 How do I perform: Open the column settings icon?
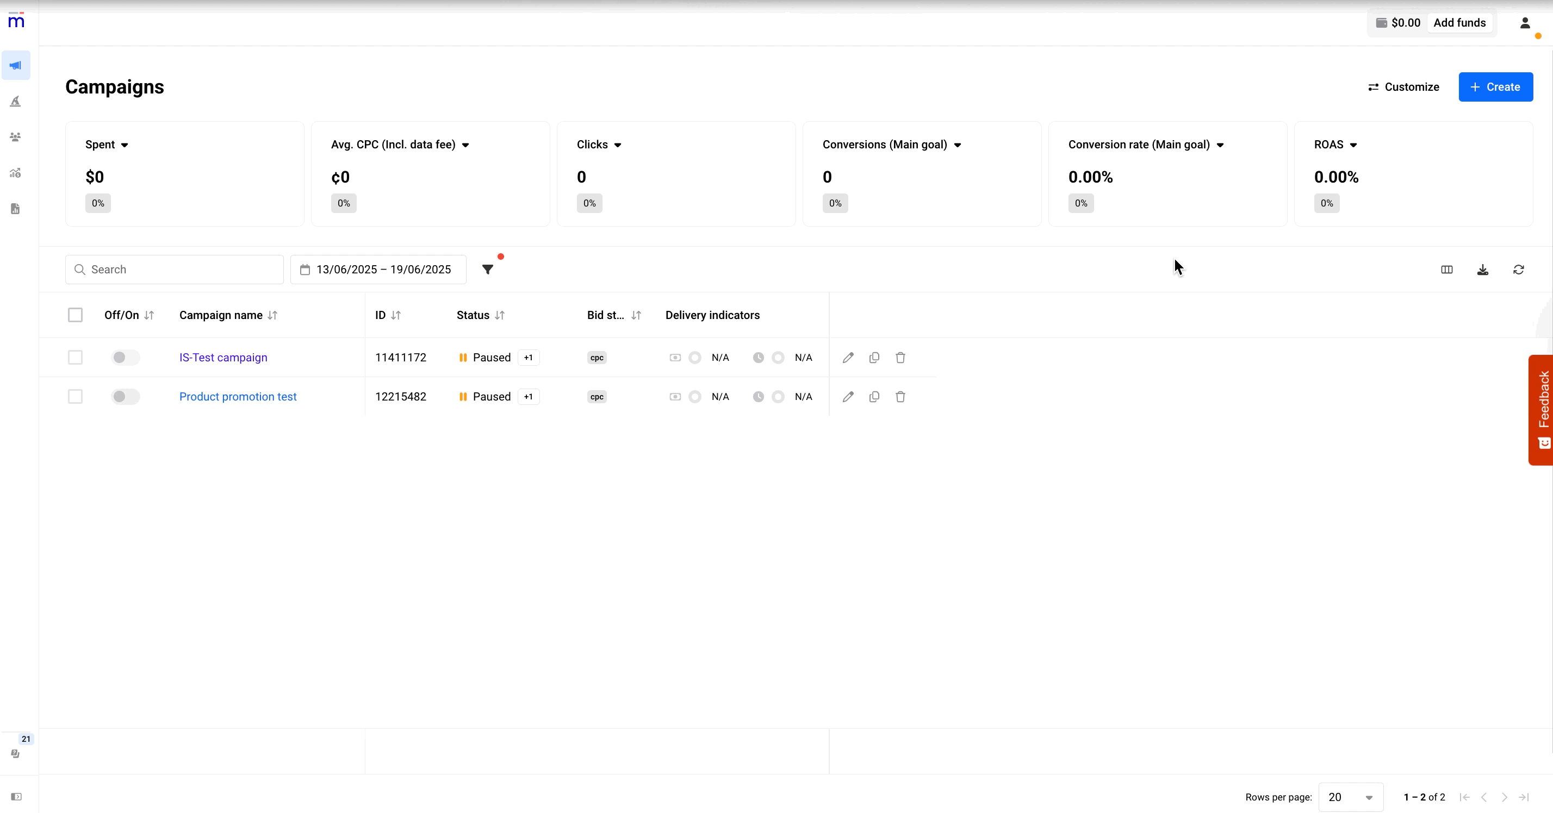click(x=1446, y=270)
